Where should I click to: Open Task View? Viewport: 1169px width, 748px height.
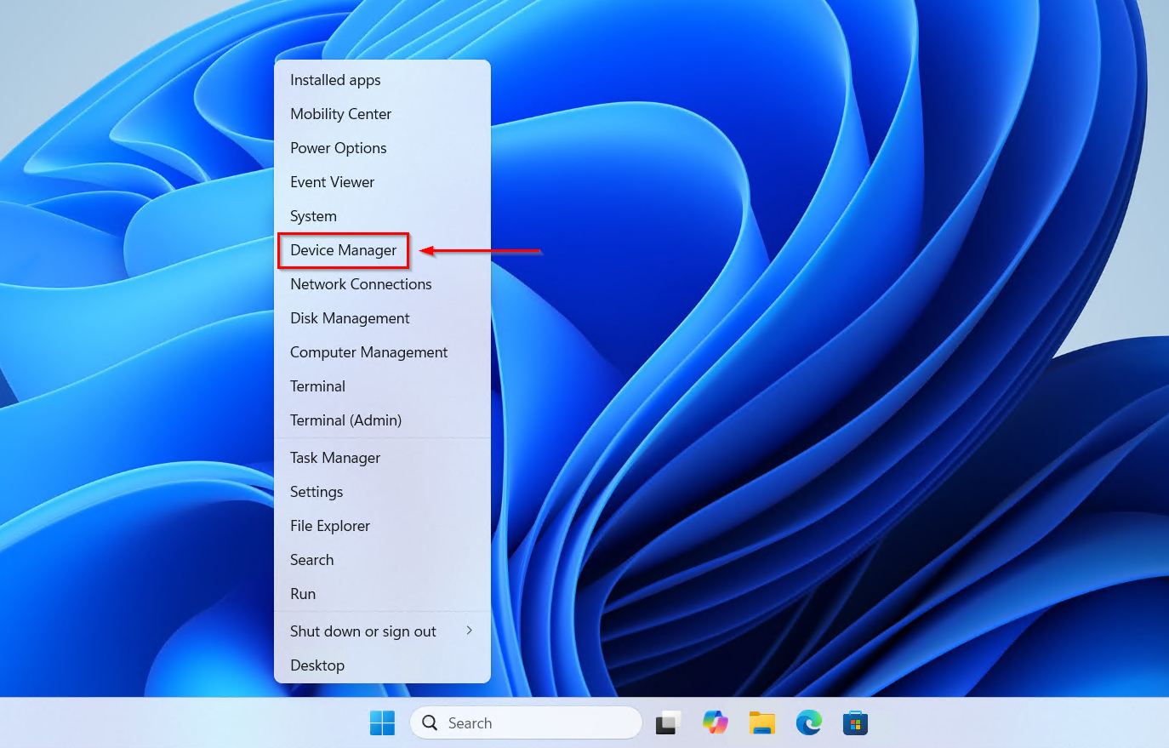point(668,722)
